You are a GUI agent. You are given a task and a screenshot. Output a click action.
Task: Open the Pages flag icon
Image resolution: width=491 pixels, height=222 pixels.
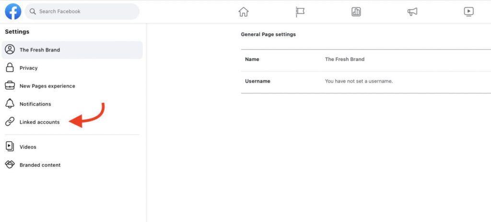[x=300, y=12]
